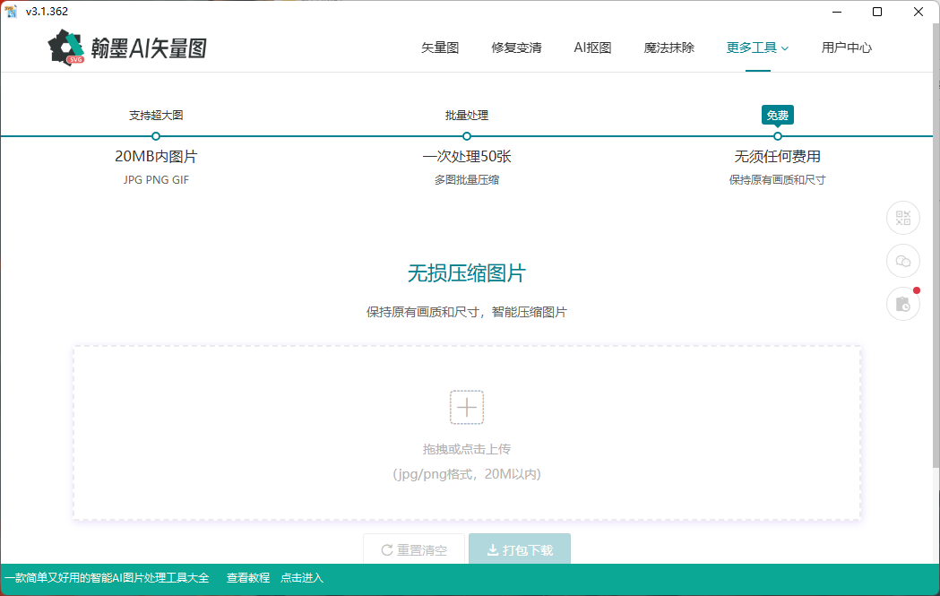Screen dimensions: 940x596
Task: Click the 翰墨AI矢量图 logo
Action: 127,48
